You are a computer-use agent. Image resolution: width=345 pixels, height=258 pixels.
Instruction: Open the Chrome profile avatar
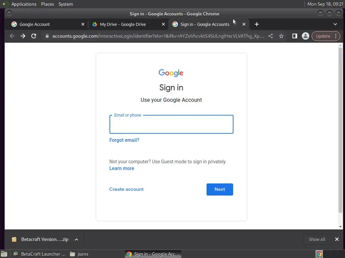pos(305,36)
